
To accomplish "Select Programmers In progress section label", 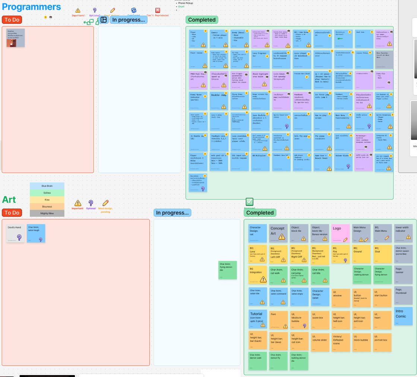I will point(129,20).
